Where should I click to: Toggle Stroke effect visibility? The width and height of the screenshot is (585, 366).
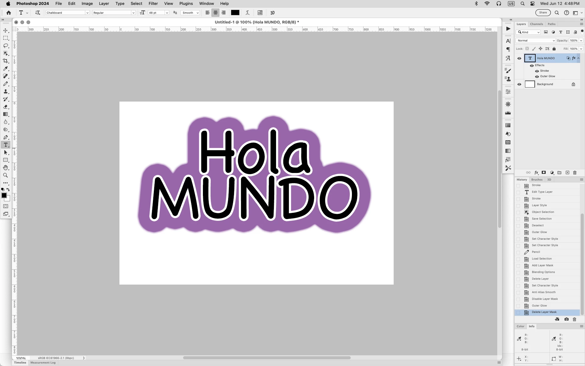tap(537, 71)
